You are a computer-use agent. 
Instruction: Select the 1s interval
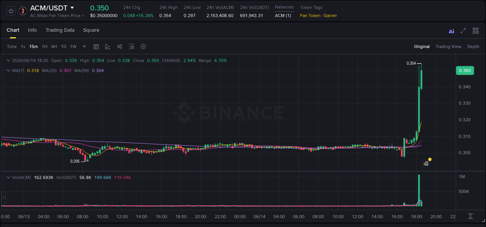[23, 46]
